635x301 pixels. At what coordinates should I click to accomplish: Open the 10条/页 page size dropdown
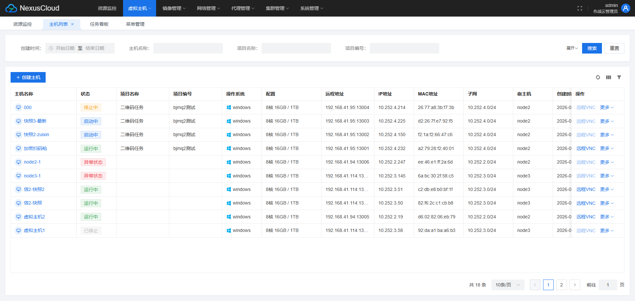pos(507,285)
